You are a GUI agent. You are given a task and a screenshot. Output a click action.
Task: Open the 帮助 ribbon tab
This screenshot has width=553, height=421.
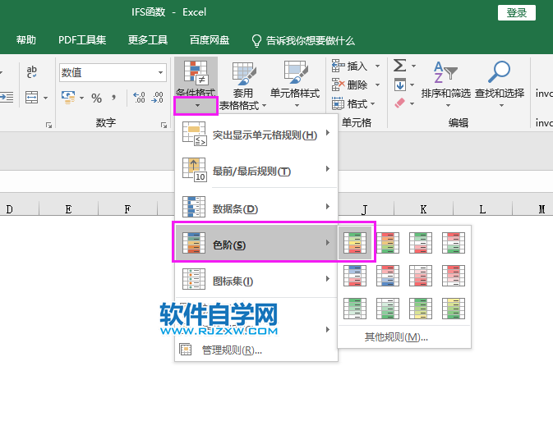(x=26, y=40)
